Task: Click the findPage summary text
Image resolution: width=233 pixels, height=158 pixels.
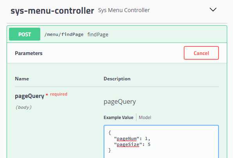Action: point(98,35)
